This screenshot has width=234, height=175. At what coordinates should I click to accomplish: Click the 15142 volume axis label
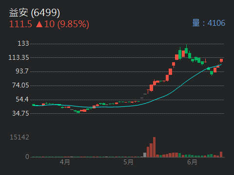pyautogui.click(x=19, y=137)
